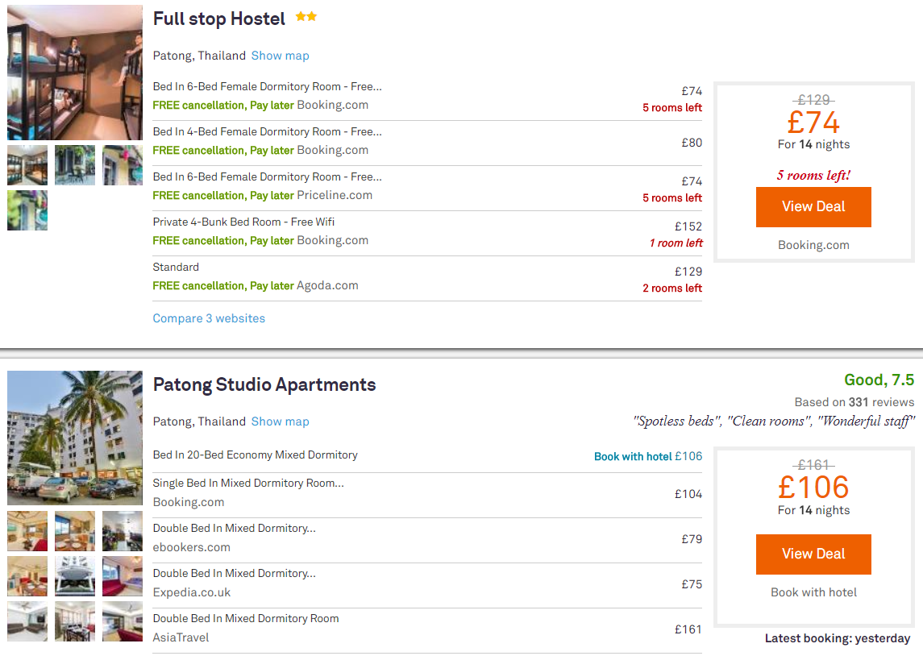
Task: Open the Patong Studio Apartments title
Action: coord(264,384)
